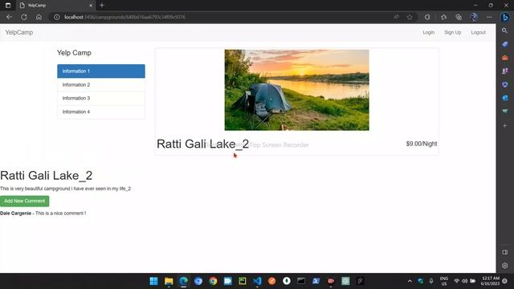Select Information 1 list item
The width and height of the screenshot is (514, 289).
coord(101,71)
